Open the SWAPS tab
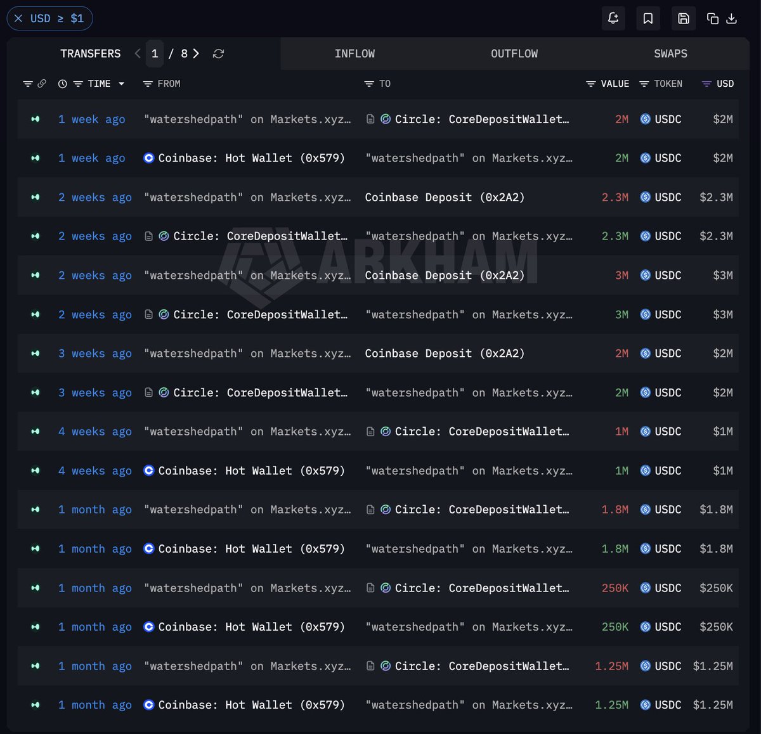This screenshot has width=761, height=734. point(670,54)
